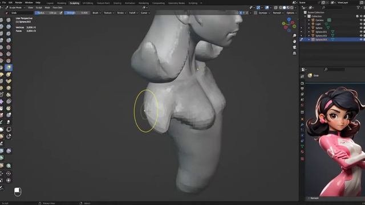The image size is (365, 205).
Task: Select the Grab sculpt brush tool
Action: [9, 67]
